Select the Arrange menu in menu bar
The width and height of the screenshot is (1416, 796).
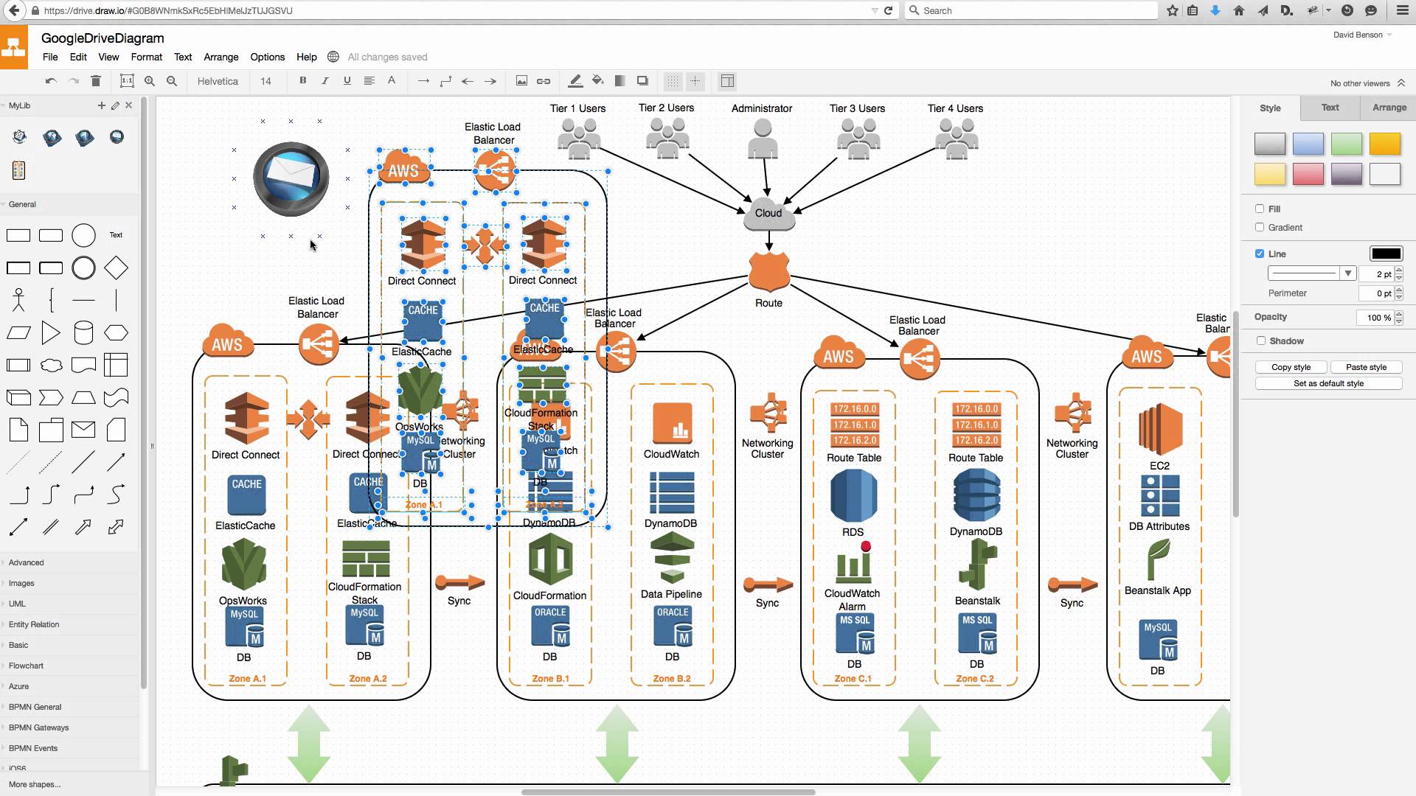tap(221, 56)
